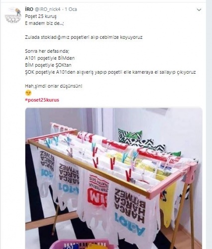The height and width of the screenshot is (249, 212).
Task: Click the smirking face emoji
Action: point(28,93)
